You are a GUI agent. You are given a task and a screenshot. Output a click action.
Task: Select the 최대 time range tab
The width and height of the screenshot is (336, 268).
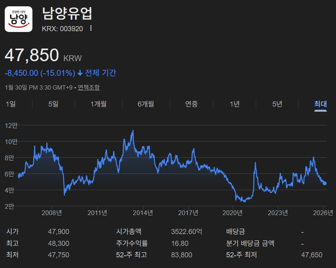click(x=321, y=104)
